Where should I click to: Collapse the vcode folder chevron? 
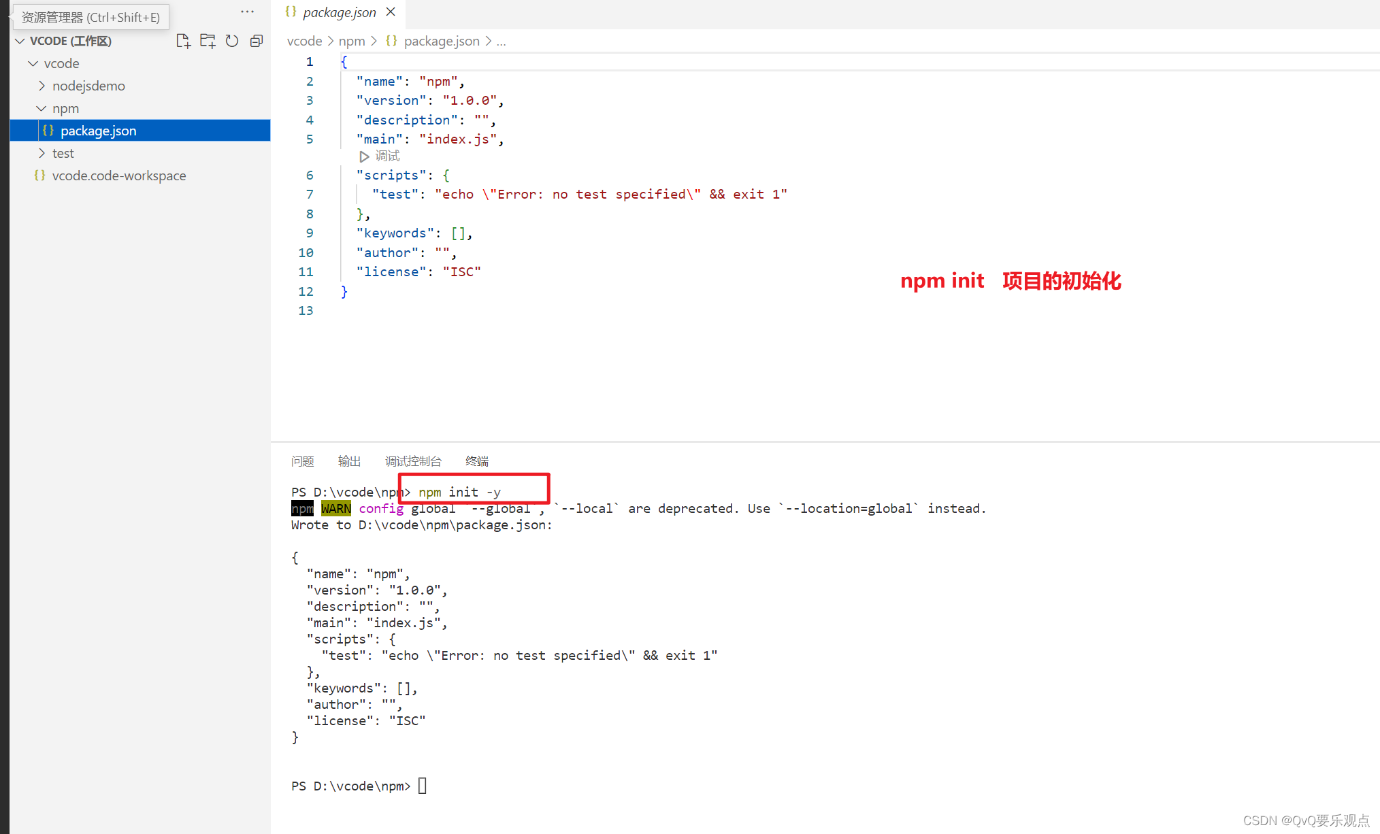coord(33,63)
